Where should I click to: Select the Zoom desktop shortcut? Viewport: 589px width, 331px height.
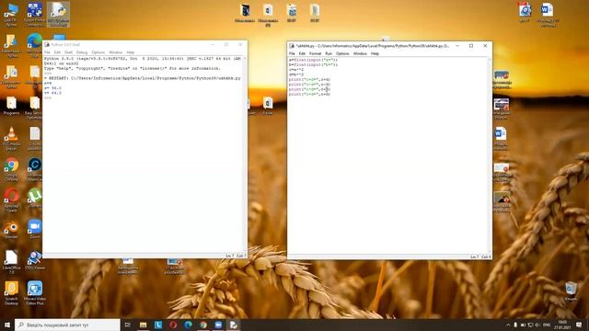pos(35,230)
